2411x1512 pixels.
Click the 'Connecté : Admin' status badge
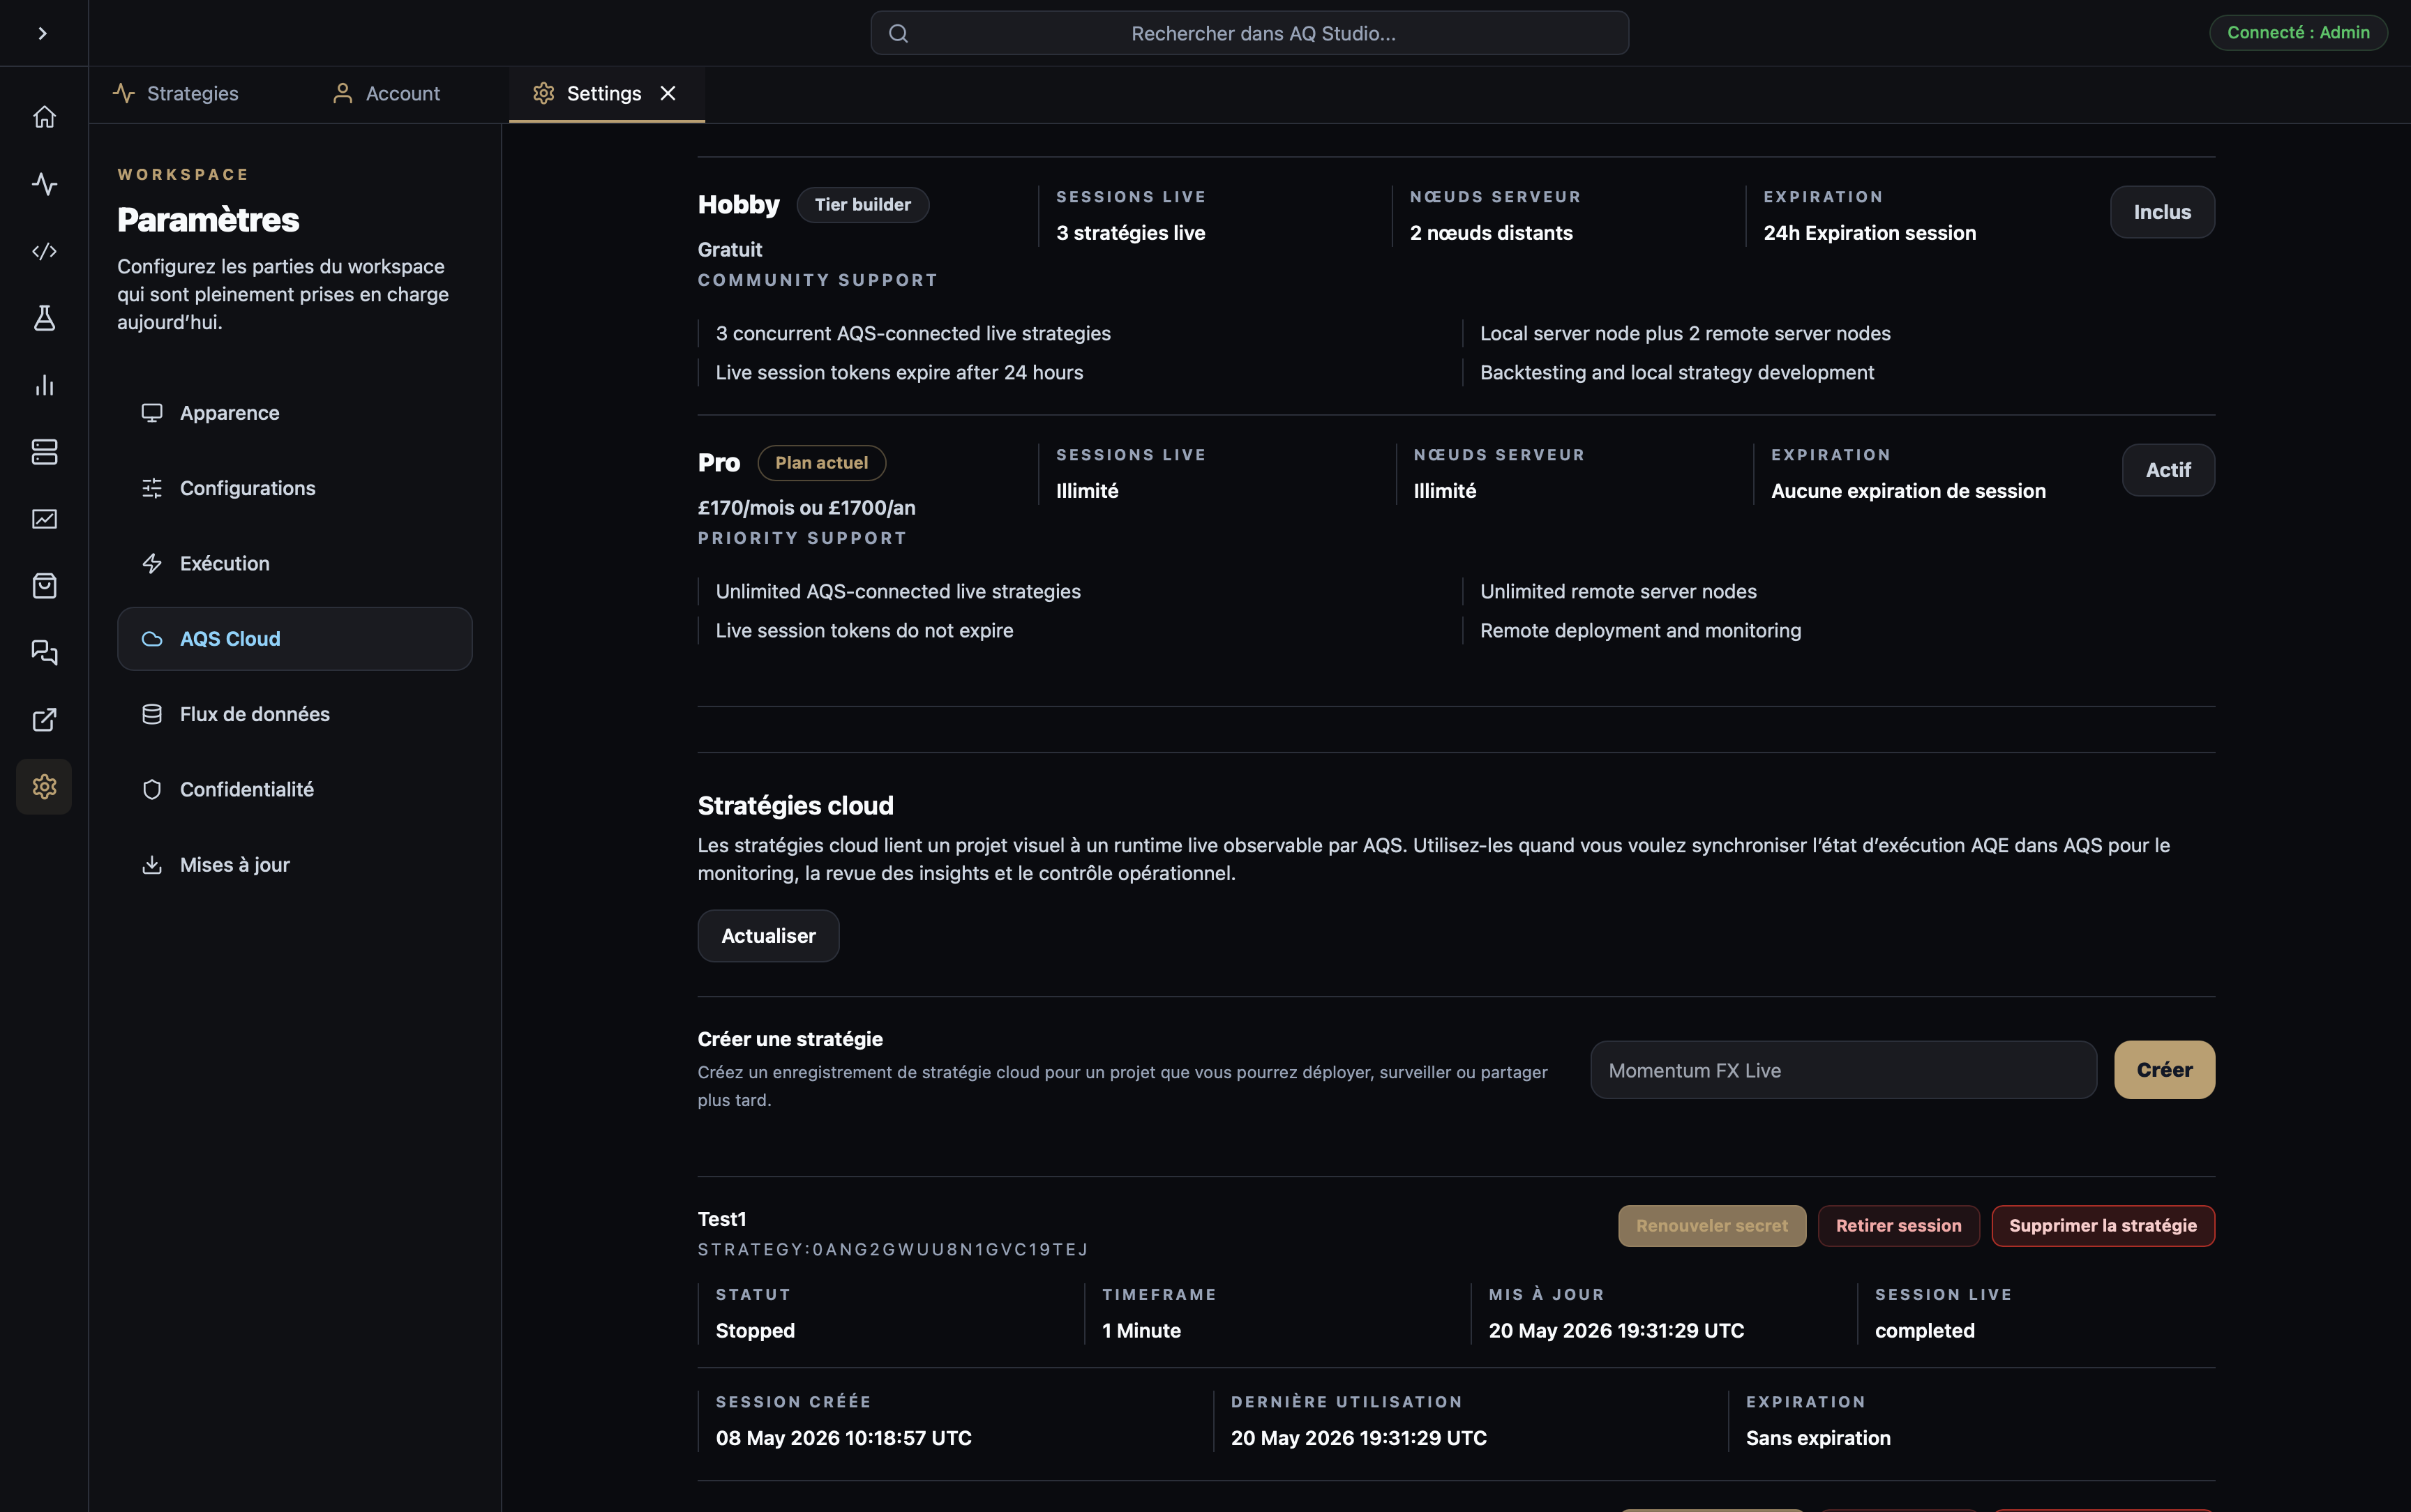coord(2297,33)
